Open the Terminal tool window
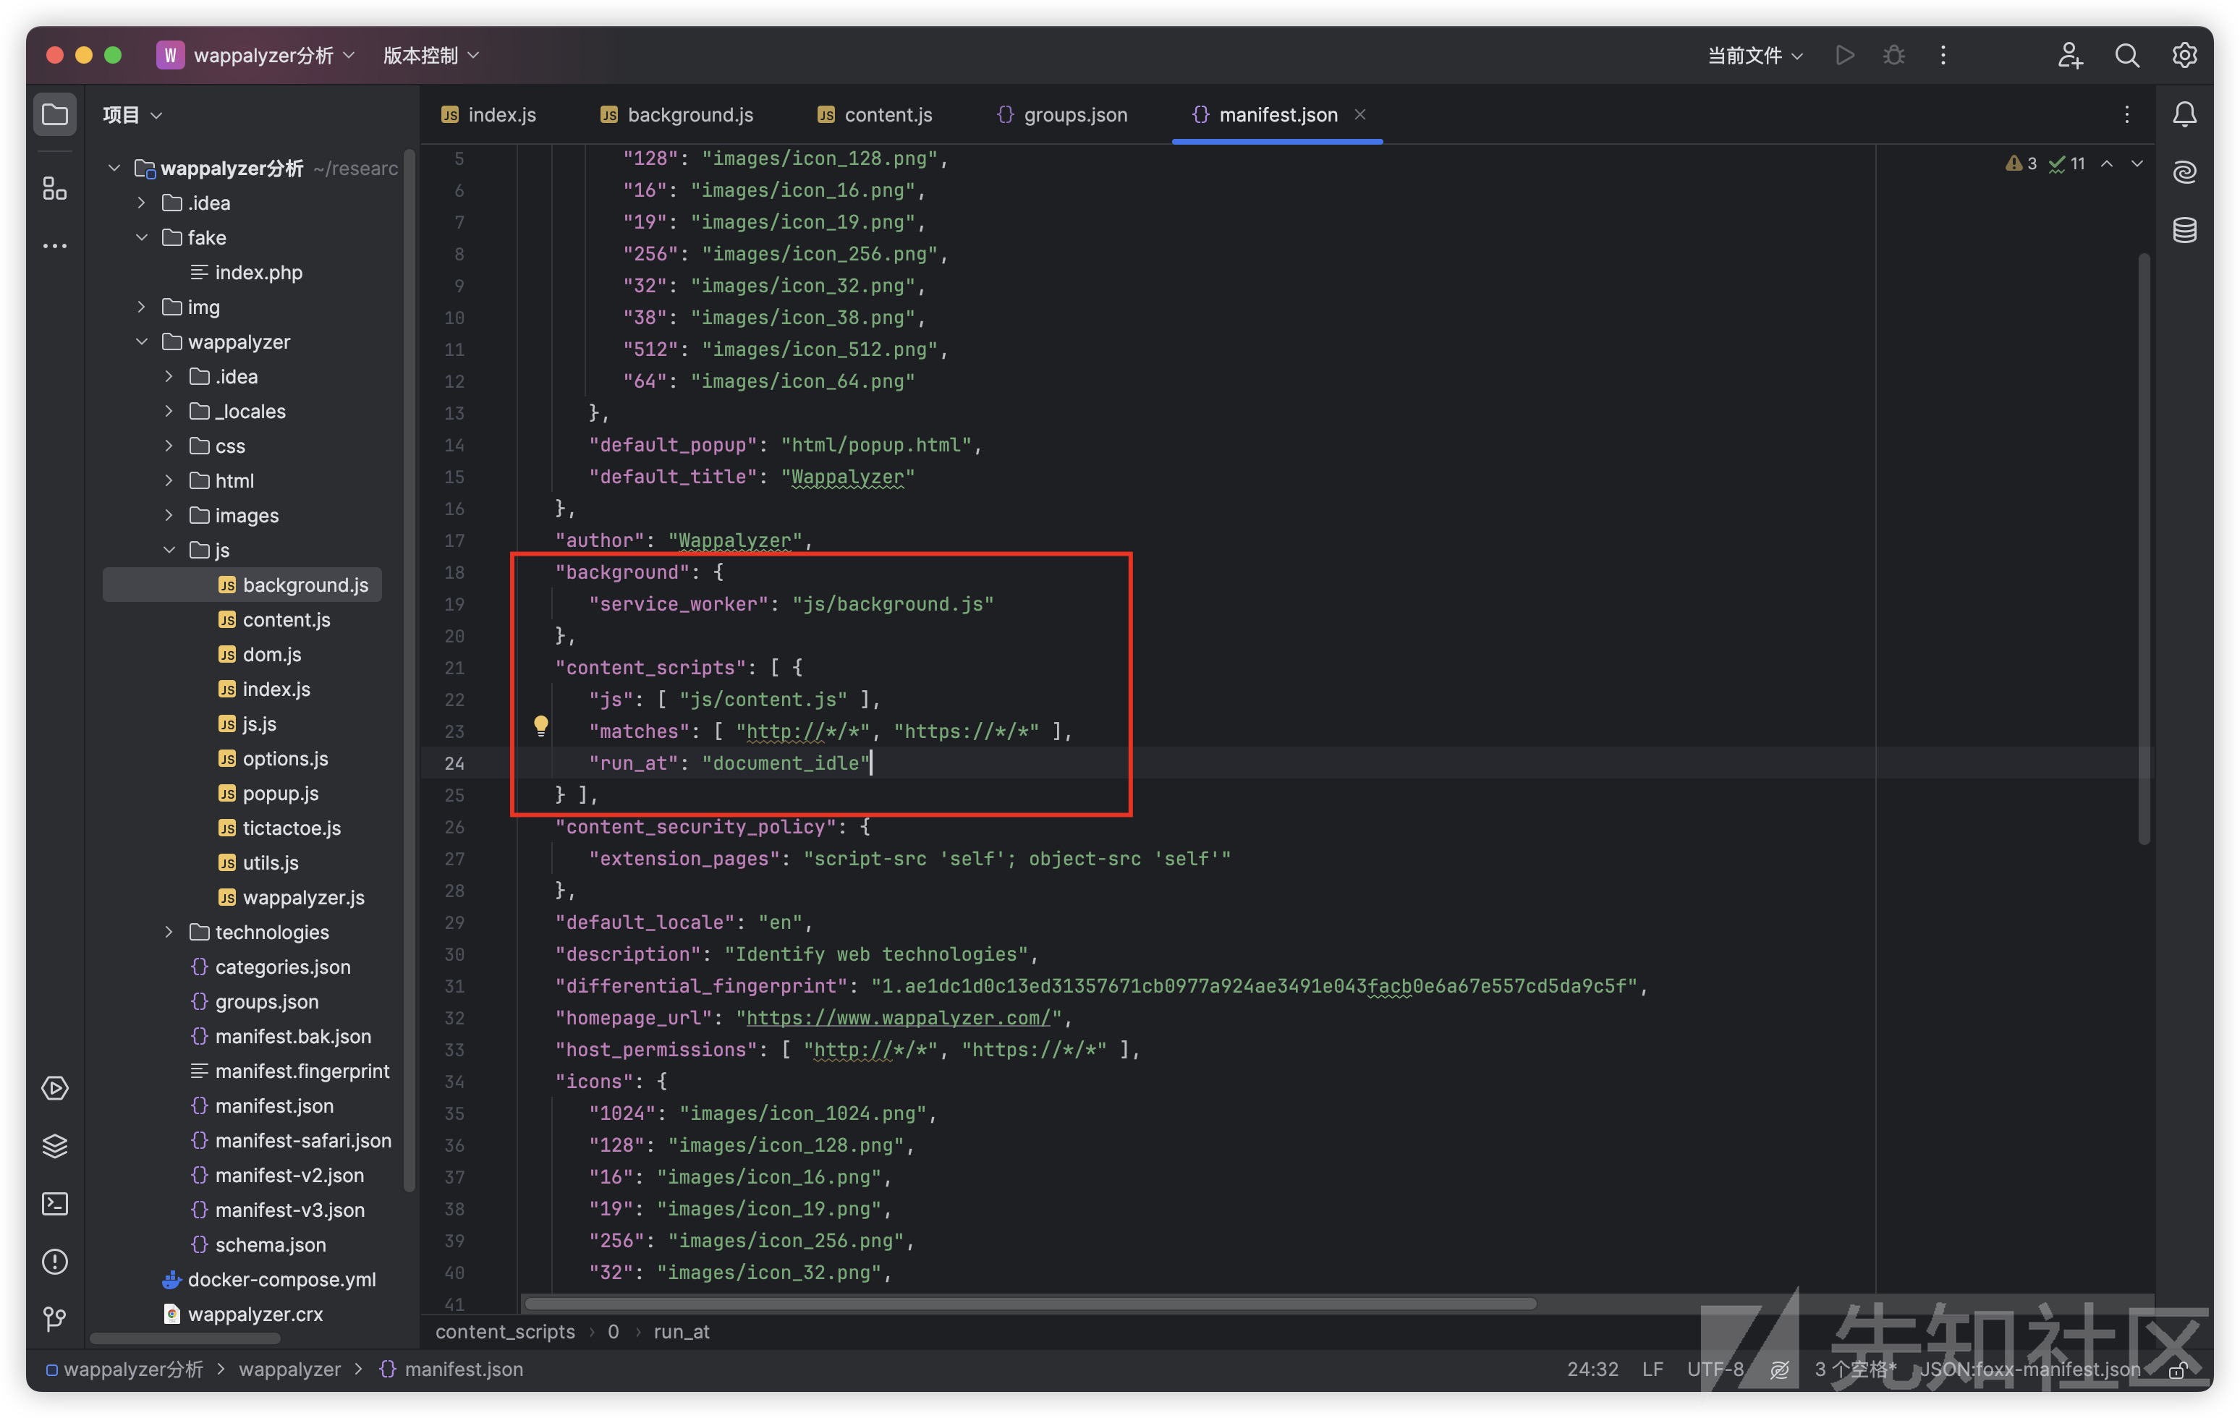The width and height of the screenshot is (2240, 1418). coord(55,1204)
